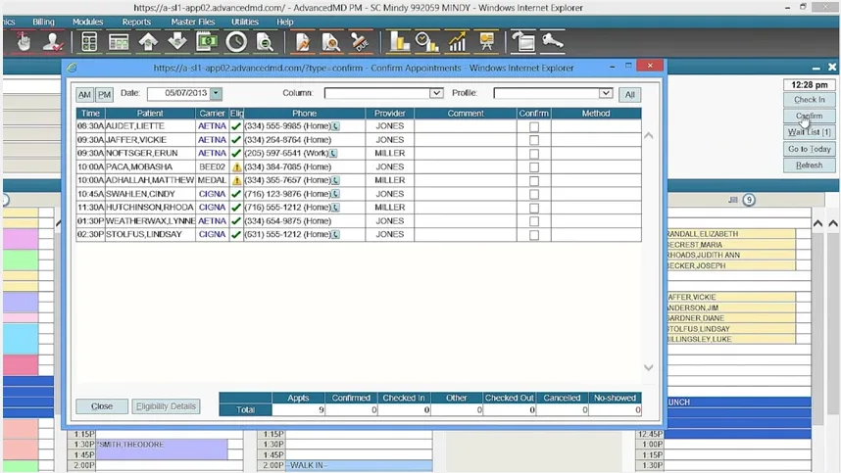Click the Eligibility Details button
The width and height of the screenshot is (841, 473).
[x=166, y=406]
